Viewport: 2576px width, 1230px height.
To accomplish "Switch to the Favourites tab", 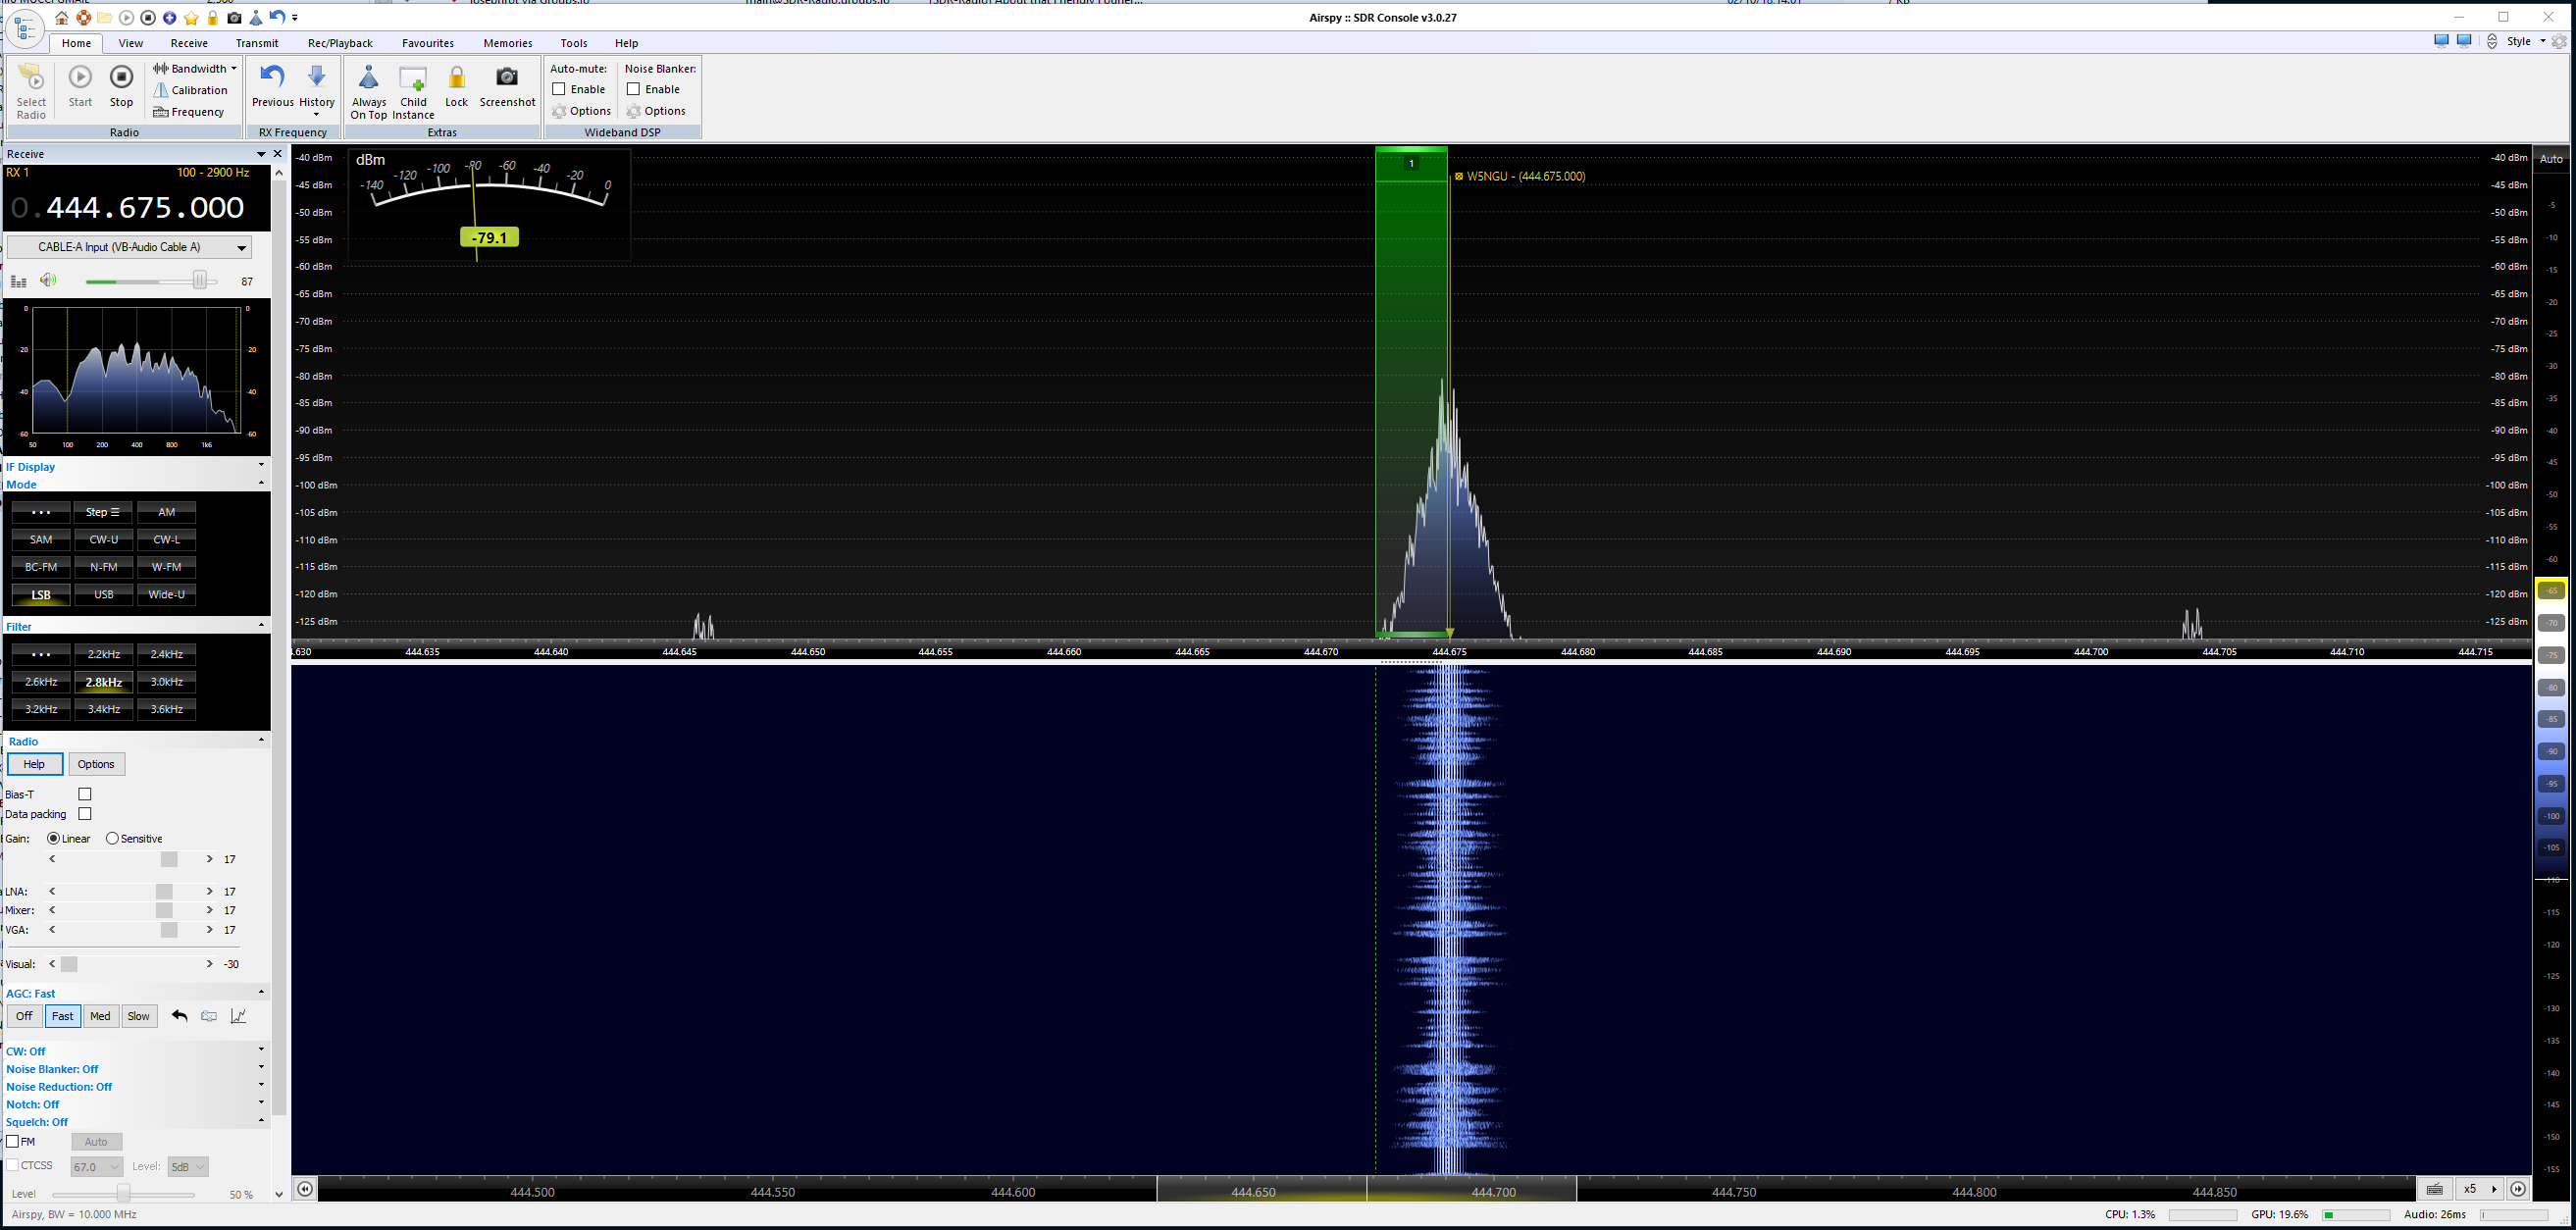I will pos(427,43).
